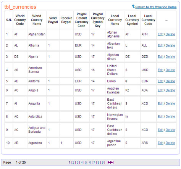Delete the Albania row
The width and height of the screenshot is (181, 169).
point(170,45)
